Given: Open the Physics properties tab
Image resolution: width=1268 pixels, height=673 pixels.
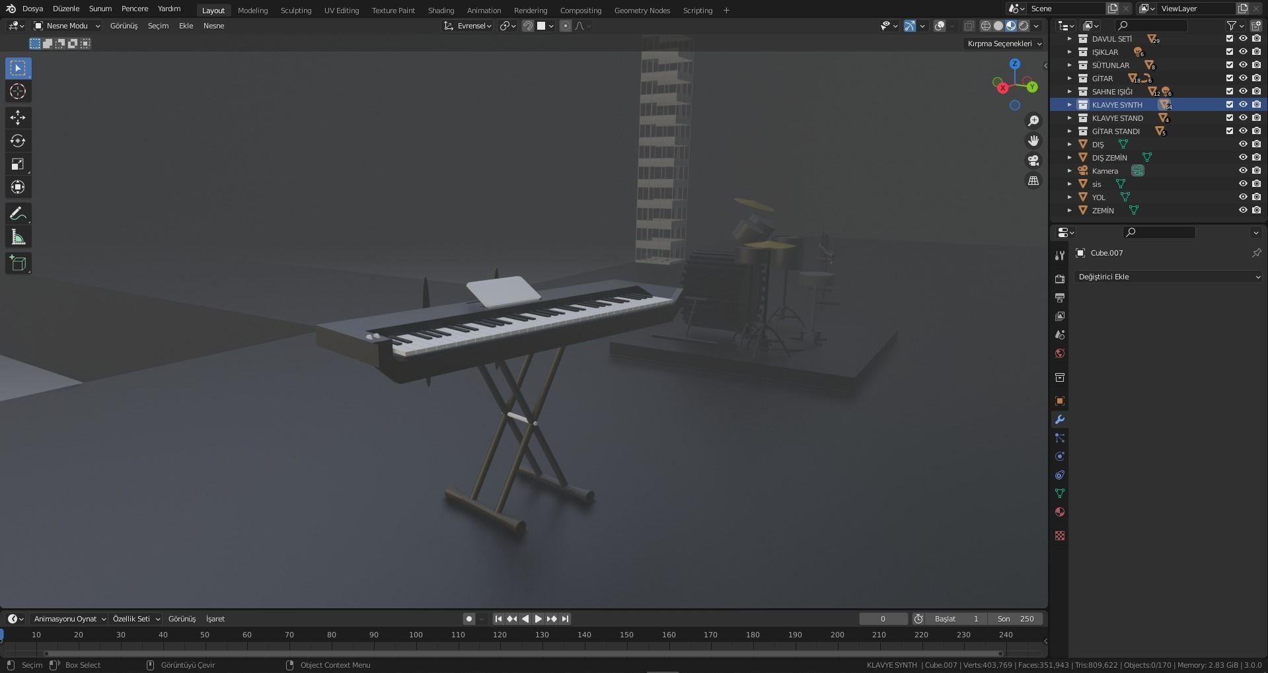Looking at the screenshot, I should pyautogui.click(x=1060, y=456).
